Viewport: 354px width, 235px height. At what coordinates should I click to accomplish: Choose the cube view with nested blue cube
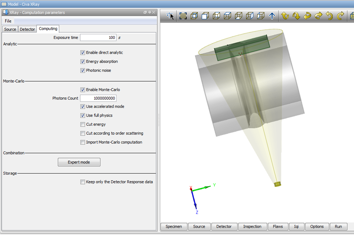[194, 16]
